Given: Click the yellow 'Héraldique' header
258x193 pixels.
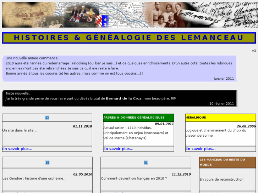Looking at the screenshot, I should click(x=220, y=118).
